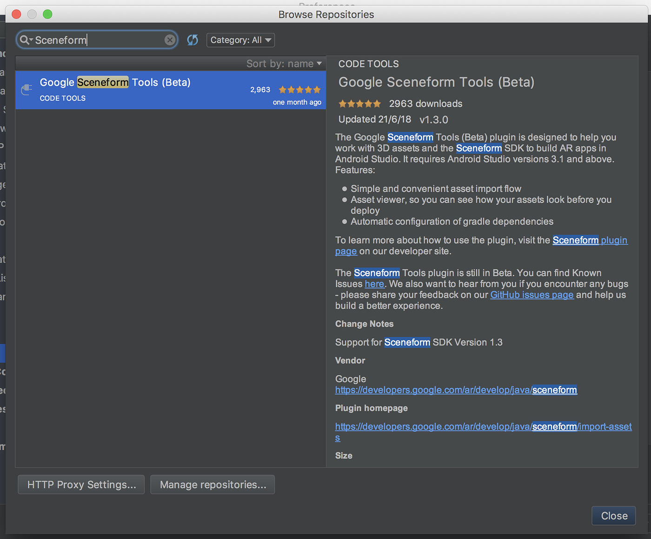This screenshot has height=539, width=651.
Task: Click the search magnifier icon
Action: (x=24, y=40)
